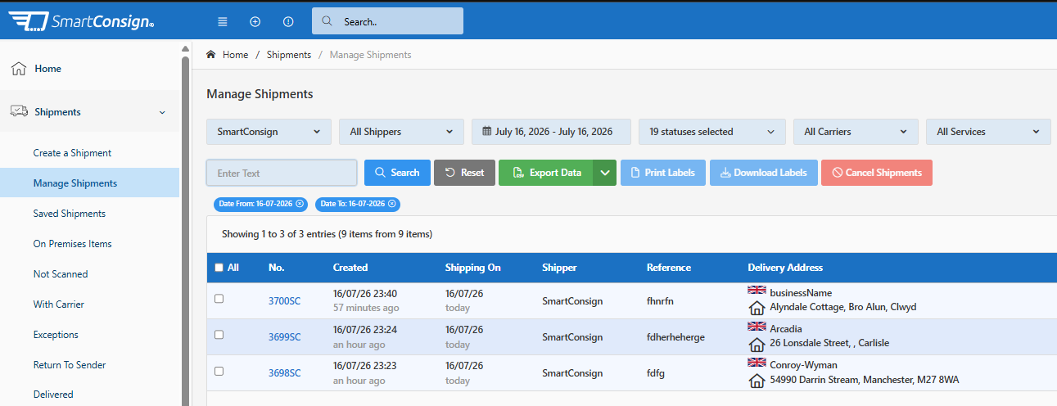Click the UK flag icon for businessName

(757, 291)
